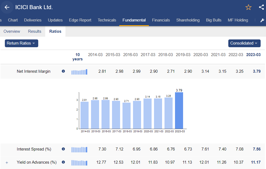The width and height of the screenshot is (266, 169).
Task: Open the Shareholding tab
Action: click(x=188, y=20)
